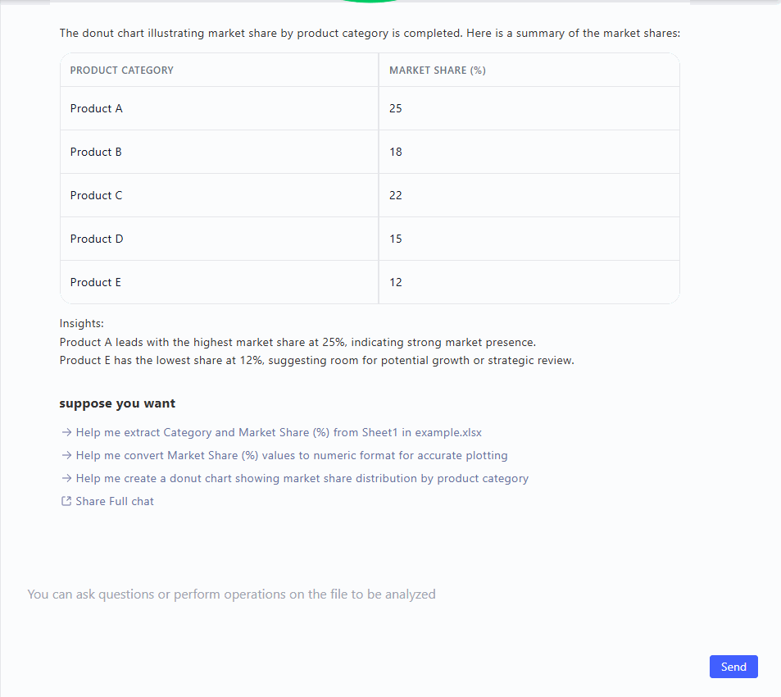
Task: Click the arrow icon beside the extract Category suggestion
Action: (66, 432)
